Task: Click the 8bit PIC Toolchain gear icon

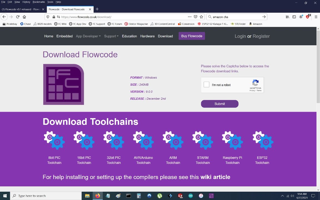Action: click(x=54, y=141)
